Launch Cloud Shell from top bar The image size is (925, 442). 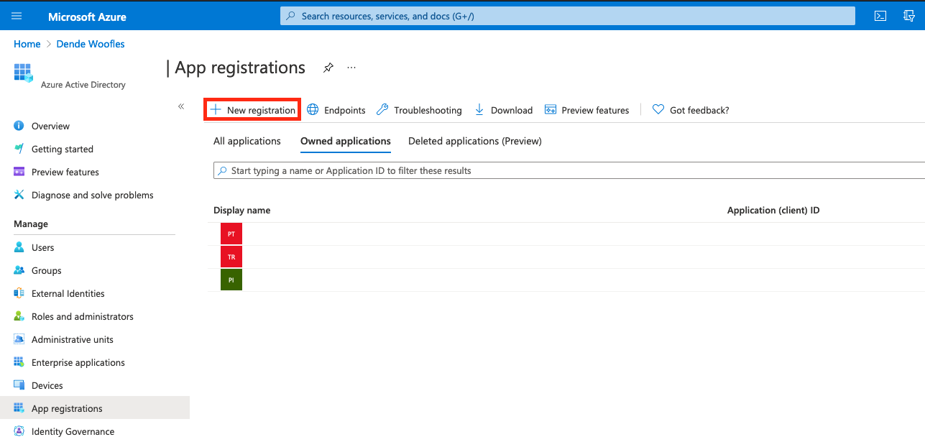click(880, 16)
